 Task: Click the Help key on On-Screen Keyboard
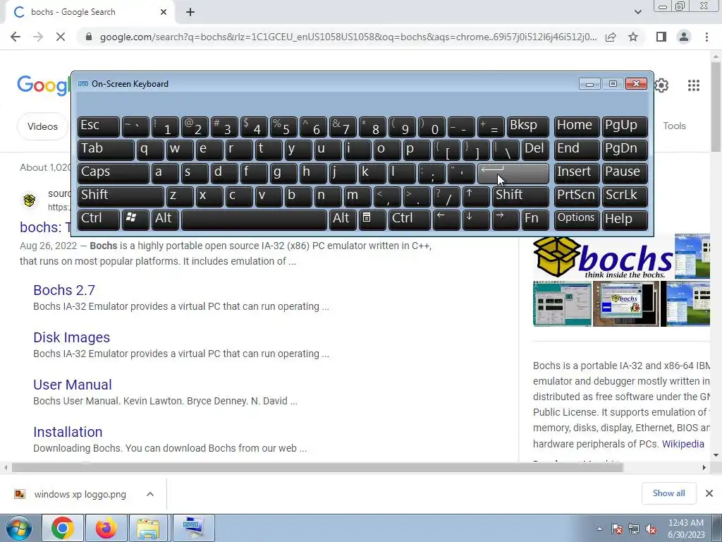(x=625, y=219)
